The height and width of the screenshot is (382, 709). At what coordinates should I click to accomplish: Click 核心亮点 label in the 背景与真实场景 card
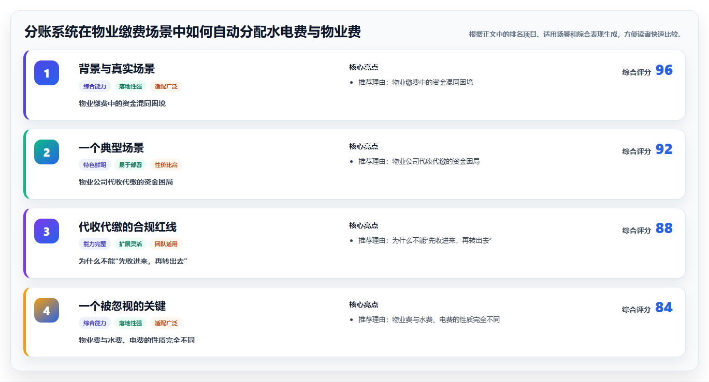click(364, 68)
